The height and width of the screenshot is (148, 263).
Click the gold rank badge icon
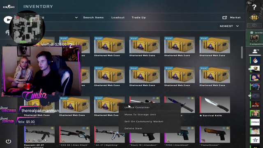click(x=254, y=17)
